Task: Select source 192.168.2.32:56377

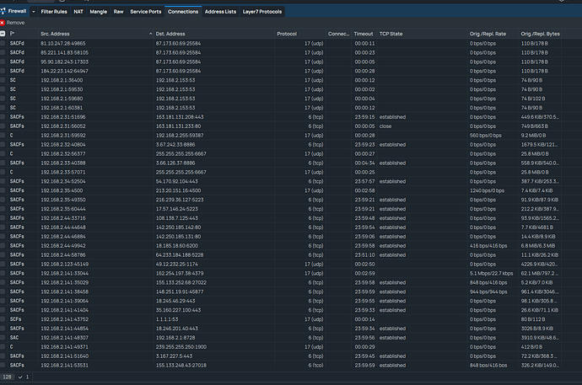Action: point(63,154)
